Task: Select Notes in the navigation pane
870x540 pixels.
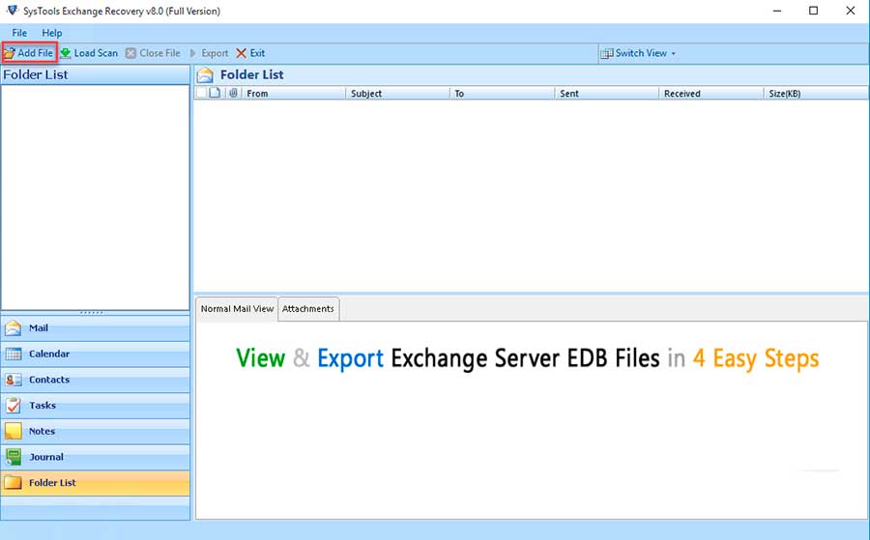Action: tap(96, 432)
